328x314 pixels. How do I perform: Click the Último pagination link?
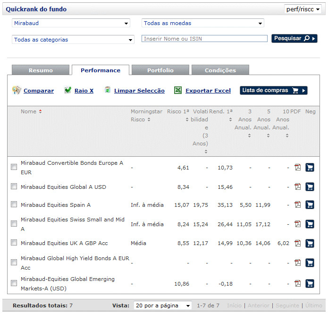click(x=313, y=306)
